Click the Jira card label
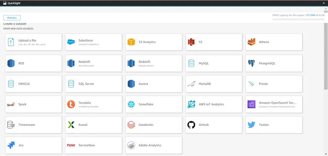Viewport: 328px width, 156px height. point(21,145)
